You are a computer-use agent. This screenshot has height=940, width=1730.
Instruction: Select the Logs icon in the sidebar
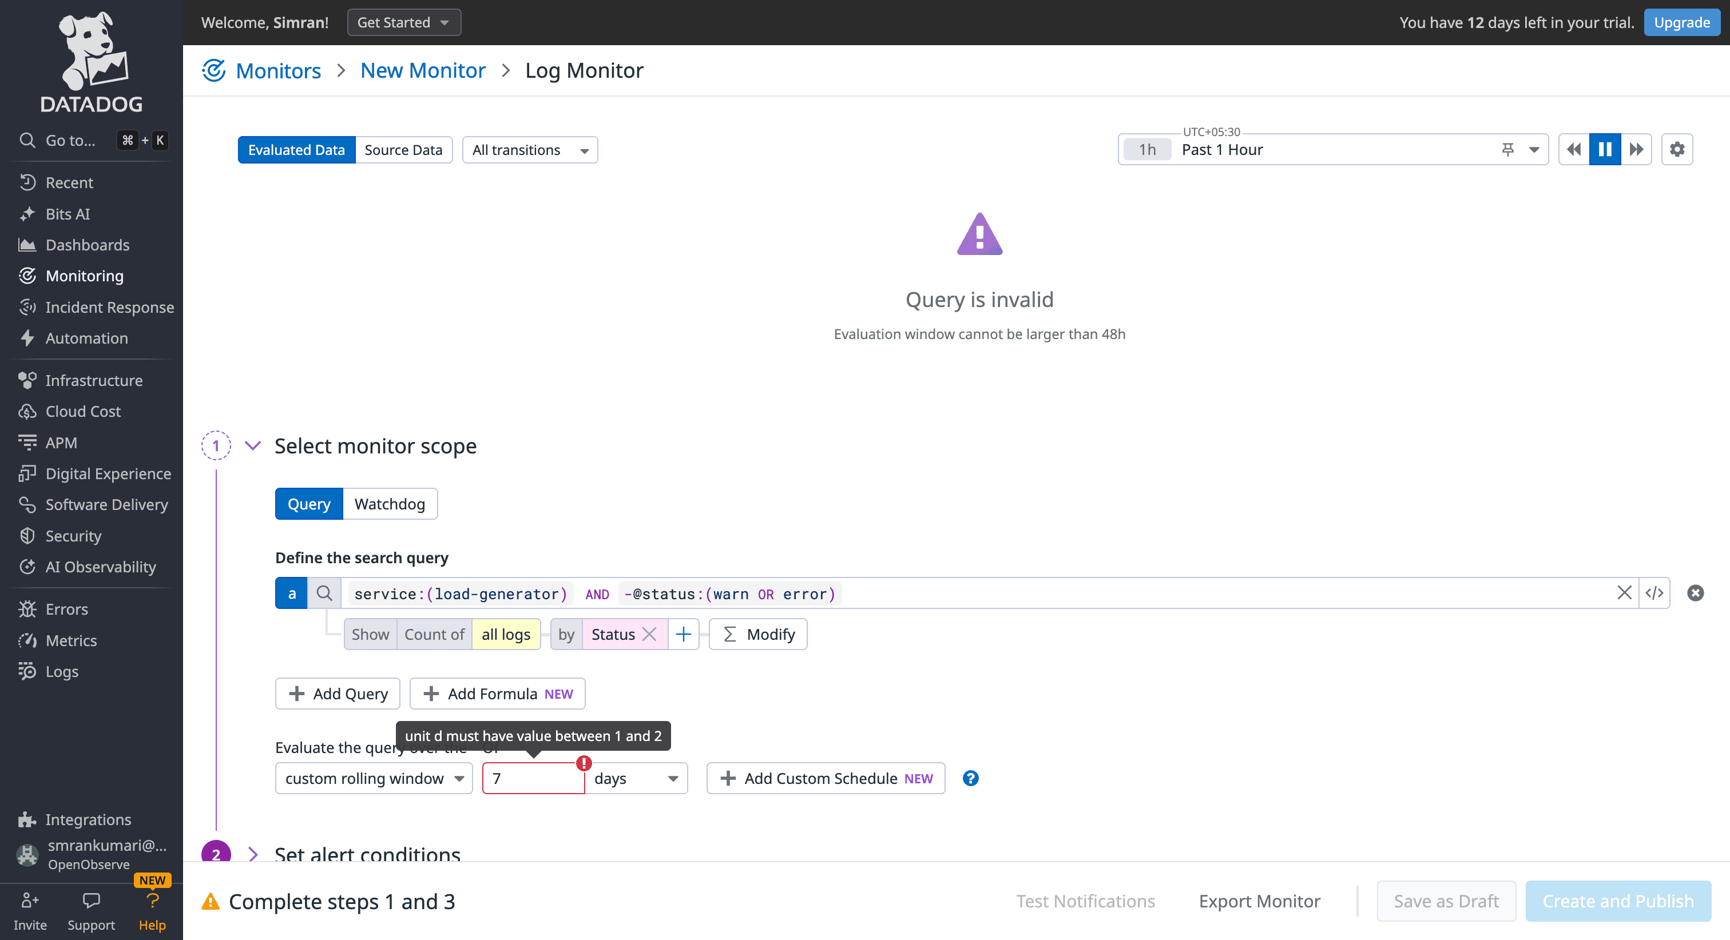tap(27, 671)
